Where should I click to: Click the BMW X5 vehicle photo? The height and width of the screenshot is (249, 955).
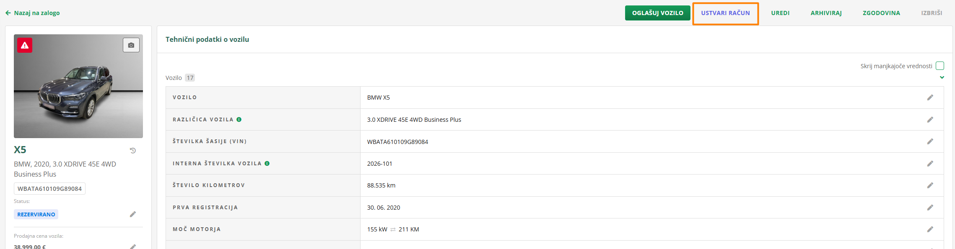(78, 92)
